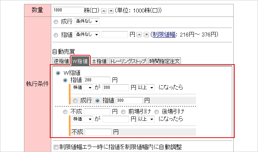The image size is (258, 152).
Task: Select the 後場引け radio button
Action: pyautogui.click(x=157, y=112)
